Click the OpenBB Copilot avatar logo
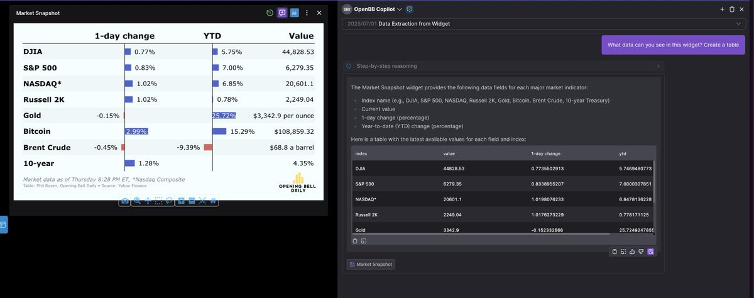The height and width of the screenshot is (298, 754). point(347,9)
